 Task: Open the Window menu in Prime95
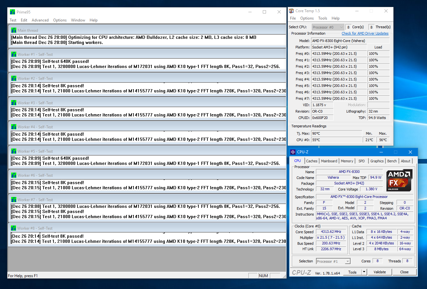[78, 20]
